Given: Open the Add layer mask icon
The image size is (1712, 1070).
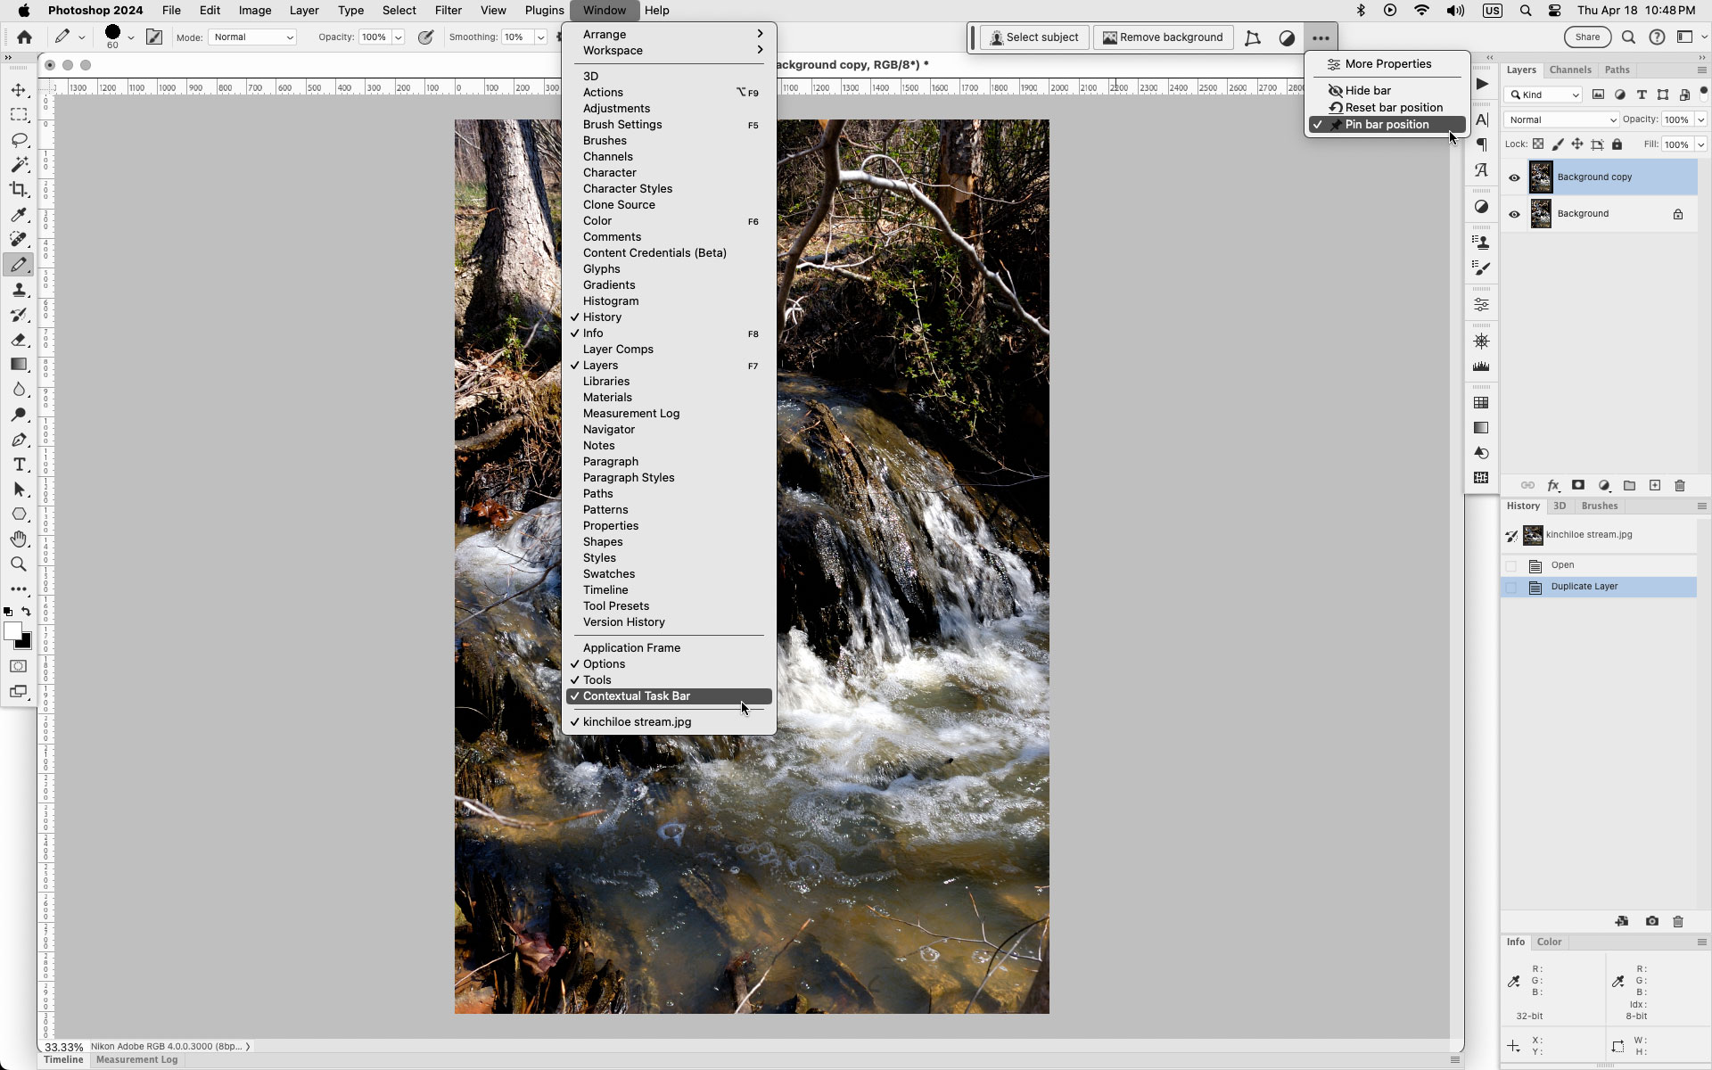Looking at the screenshot, I should pyautogui.click(x=1578, y=486).
